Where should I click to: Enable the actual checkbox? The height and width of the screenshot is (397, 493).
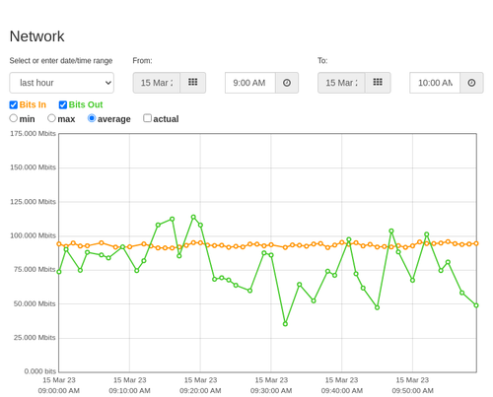point(148,118)
